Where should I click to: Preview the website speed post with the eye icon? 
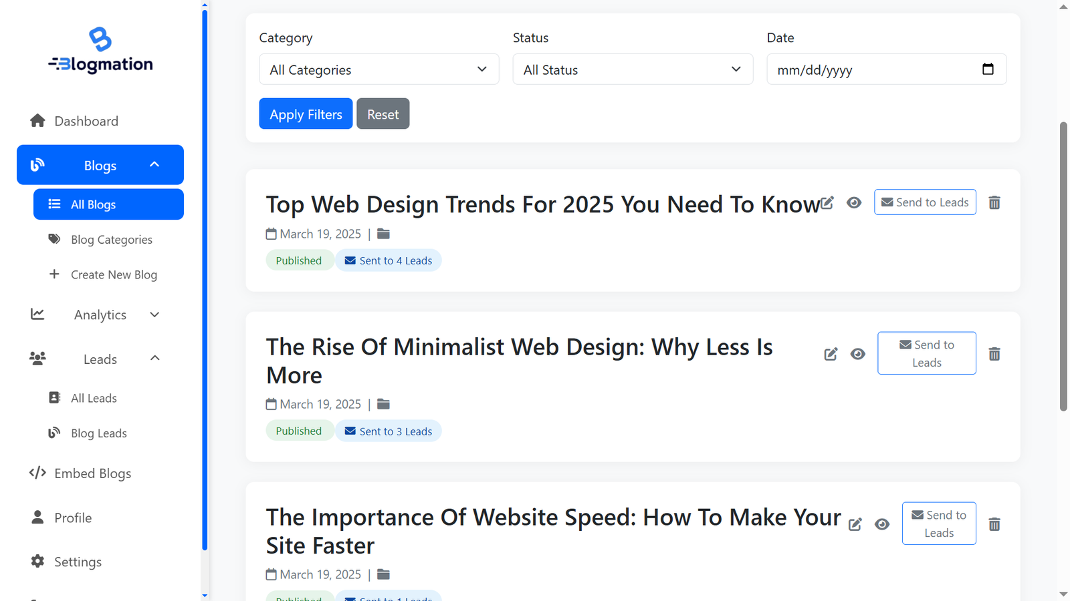click(882, 524)
